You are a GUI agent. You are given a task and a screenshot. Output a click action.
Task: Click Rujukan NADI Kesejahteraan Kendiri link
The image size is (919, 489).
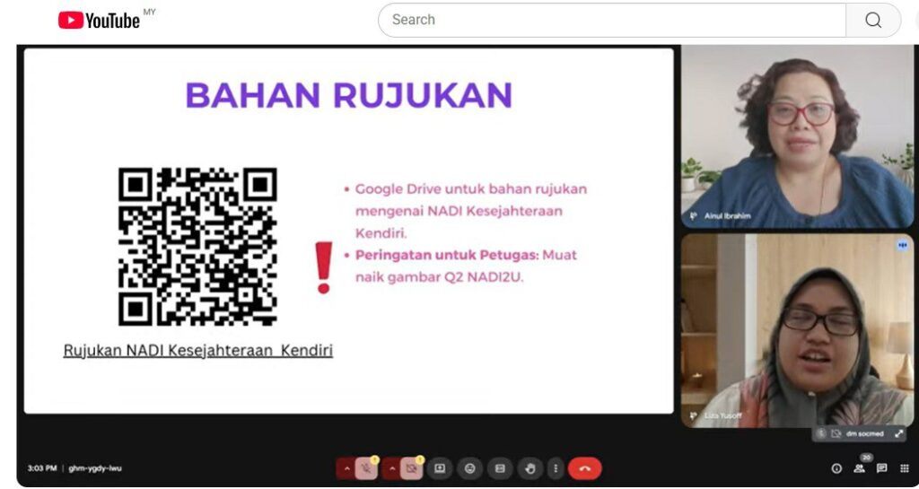tap(197, 351)
